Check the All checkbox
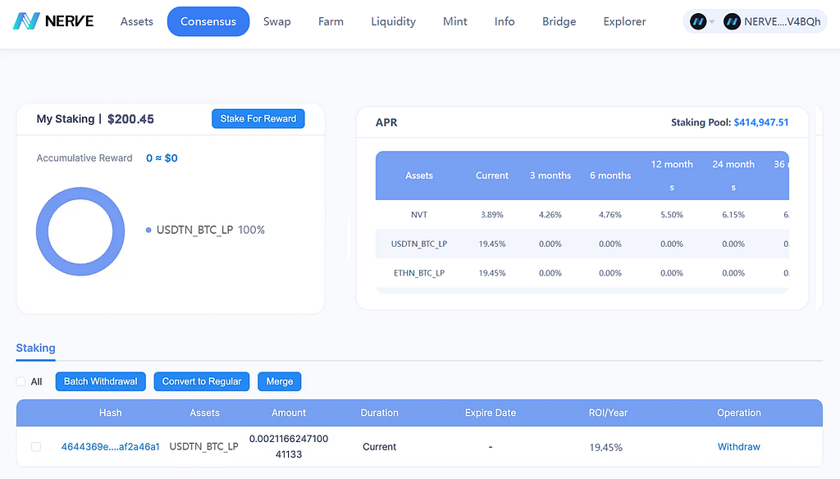Viewport: 840px width, 479px height. [x=21, y=381]
